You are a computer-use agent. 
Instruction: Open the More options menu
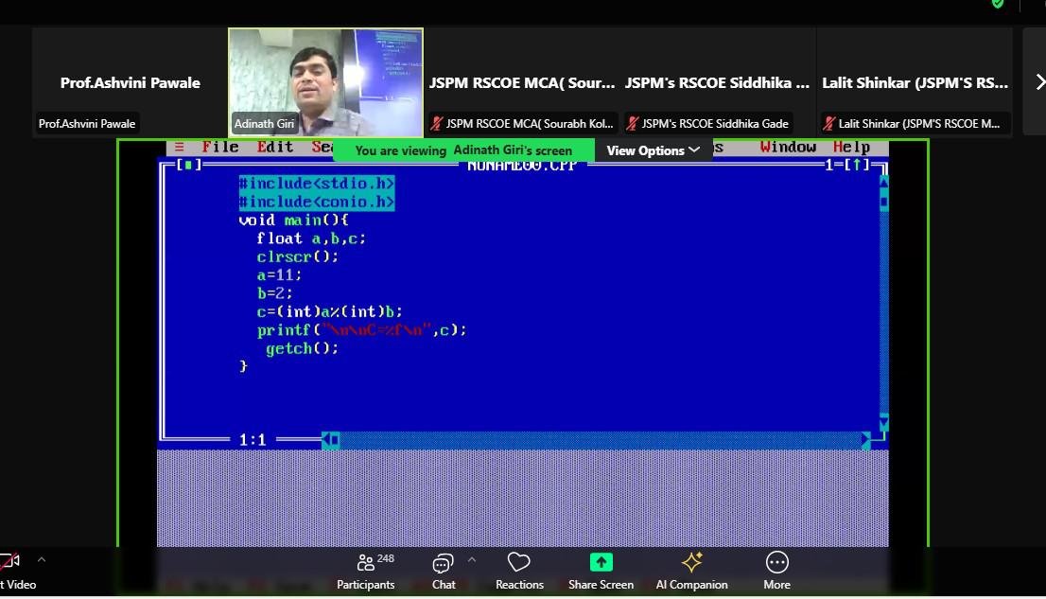tap(776, 572)
